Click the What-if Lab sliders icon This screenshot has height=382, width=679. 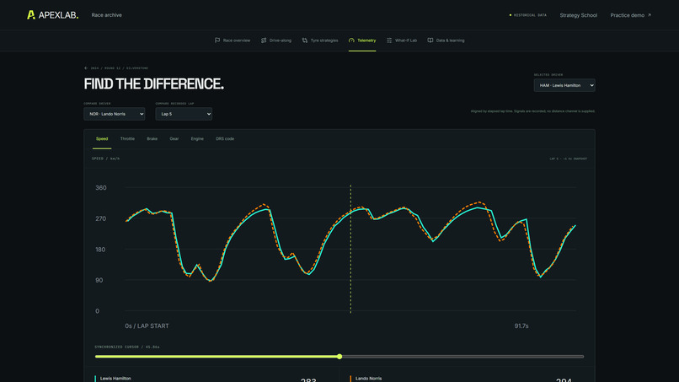point(389,40)
